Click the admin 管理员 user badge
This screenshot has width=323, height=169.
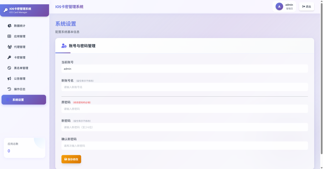point(284,7)
